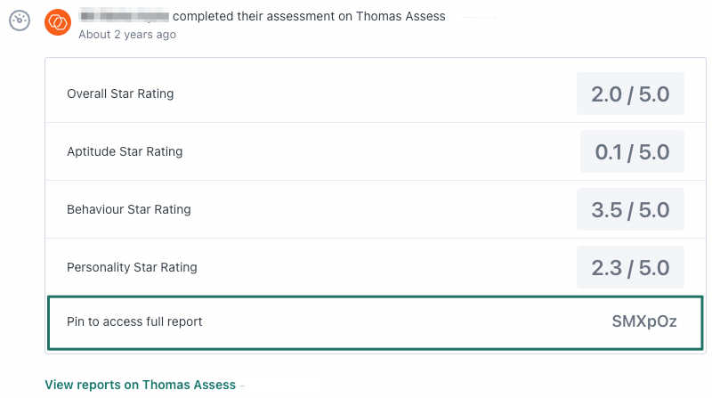Image resolution: width=712 pixels, height=398 pixels.
Task: Select the Overall Star Rating label
Action: click(x=120, y=93)
